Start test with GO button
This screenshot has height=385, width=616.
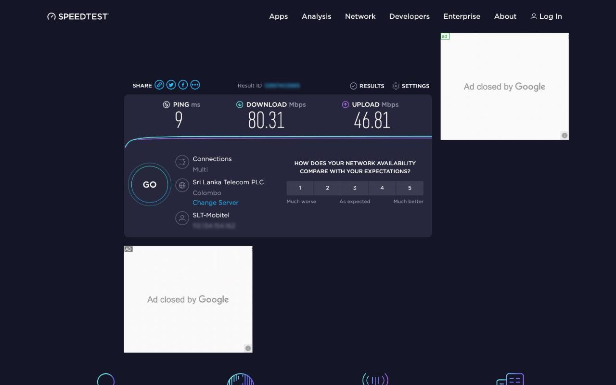[150, 184]
